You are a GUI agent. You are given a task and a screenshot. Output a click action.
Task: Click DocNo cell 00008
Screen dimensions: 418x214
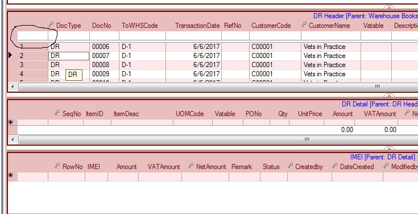point(104,65)
